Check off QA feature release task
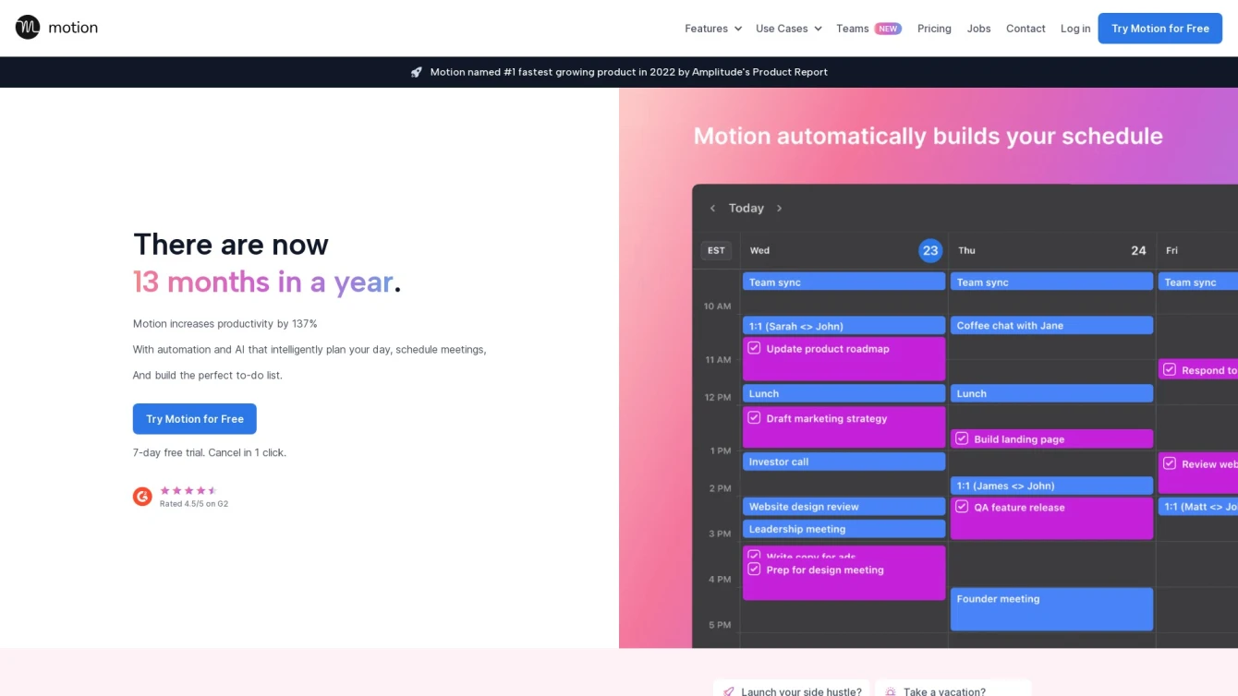Screen dimensions: 1238x696 [962, 507]
